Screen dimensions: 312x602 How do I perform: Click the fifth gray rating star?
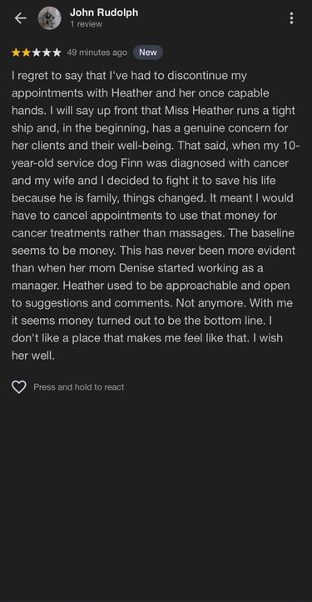[57, 52]
